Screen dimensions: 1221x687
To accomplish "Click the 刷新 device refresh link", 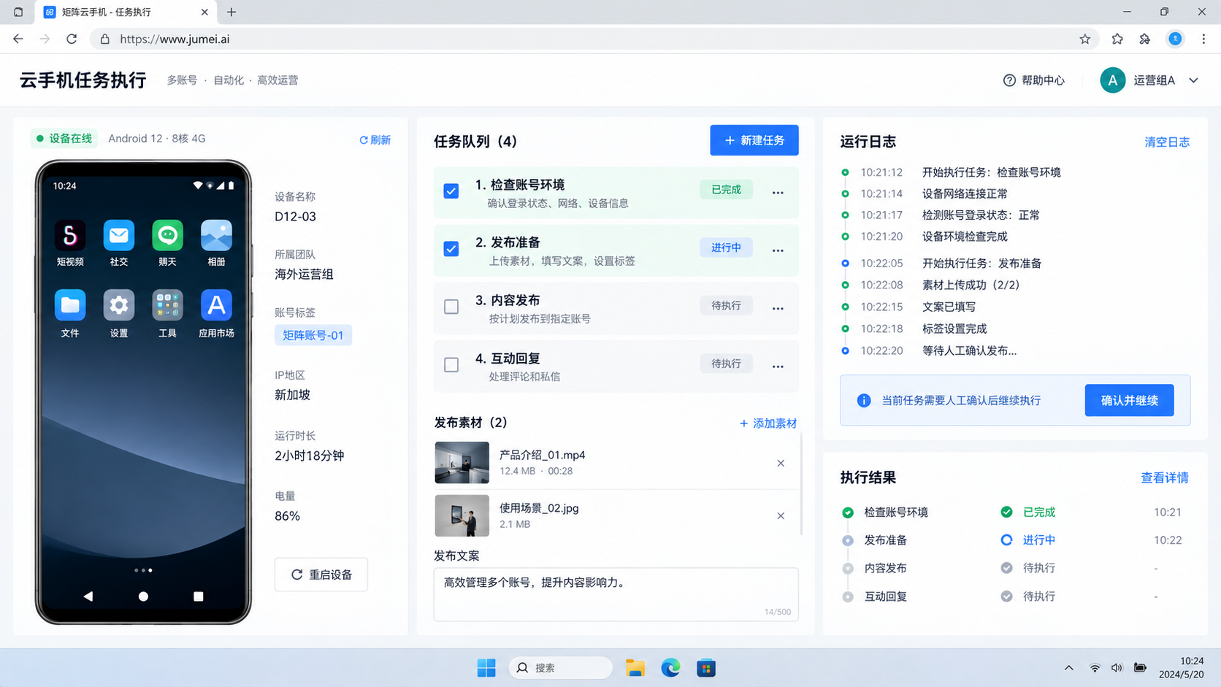I will coord(375,139).
